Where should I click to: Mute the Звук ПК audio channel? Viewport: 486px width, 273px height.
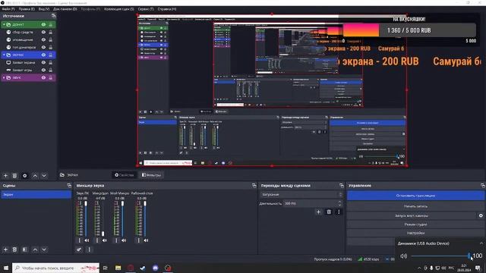coord(87,240)
